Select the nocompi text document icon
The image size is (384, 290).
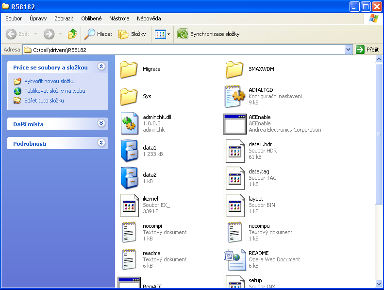[x=129, y=232]
